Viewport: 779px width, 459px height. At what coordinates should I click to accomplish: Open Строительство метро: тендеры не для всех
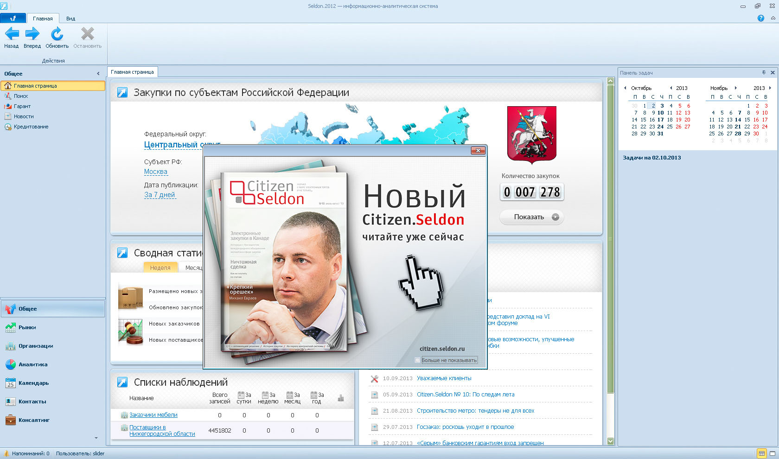[475, 411]
